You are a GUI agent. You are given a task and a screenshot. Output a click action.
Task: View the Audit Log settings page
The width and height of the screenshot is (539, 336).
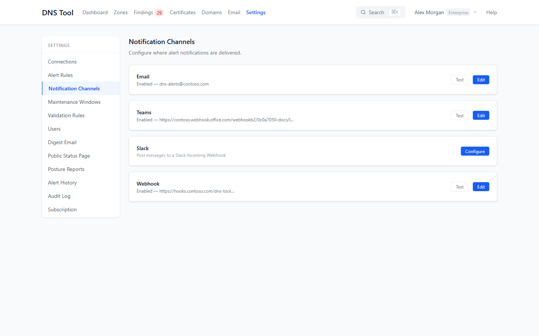click(x=81, y=196)
